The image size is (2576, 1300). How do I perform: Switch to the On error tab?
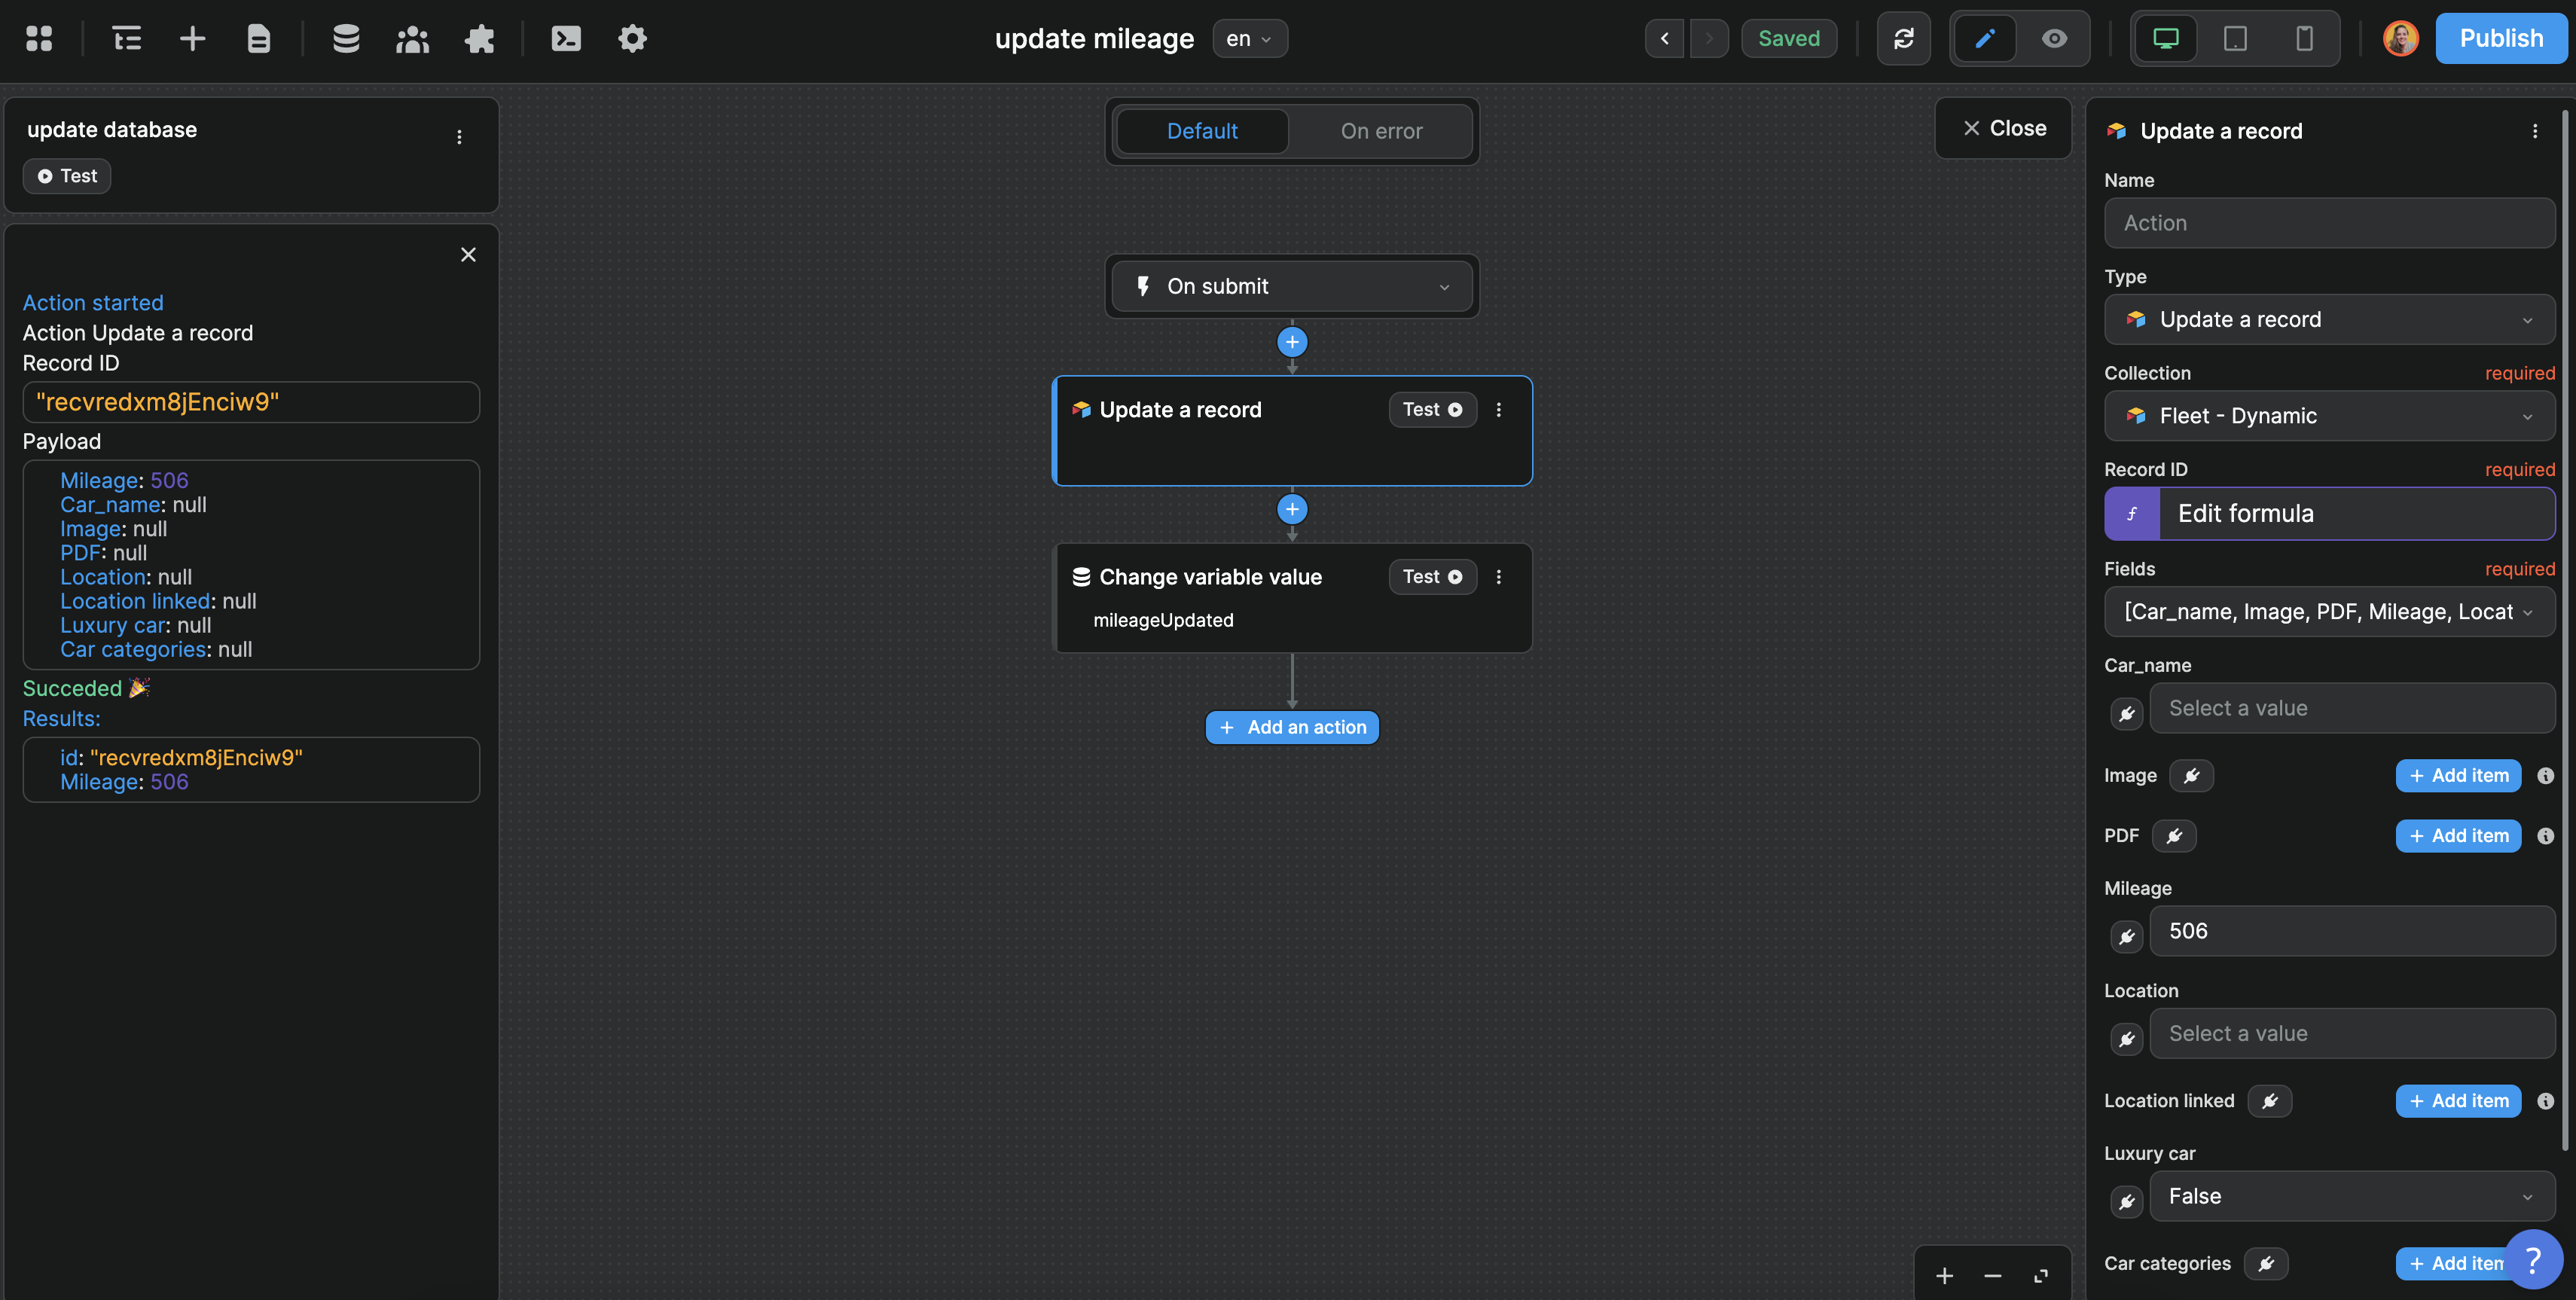click(x=1381, y=130)
